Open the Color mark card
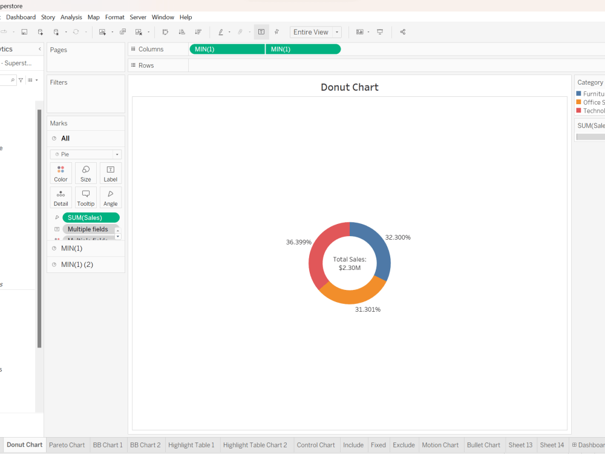This screenshot has height=454, width=605. click(60, 173)
